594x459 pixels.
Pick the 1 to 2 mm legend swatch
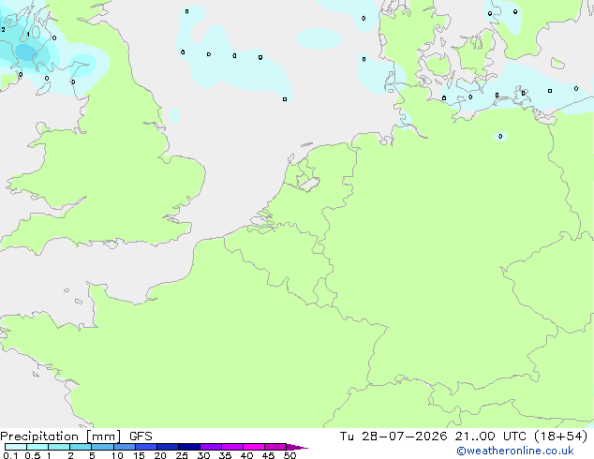[x=59, y=447]
